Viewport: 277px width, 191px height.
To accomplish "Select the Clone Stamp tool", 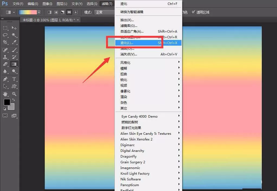I will click(5, 57).
